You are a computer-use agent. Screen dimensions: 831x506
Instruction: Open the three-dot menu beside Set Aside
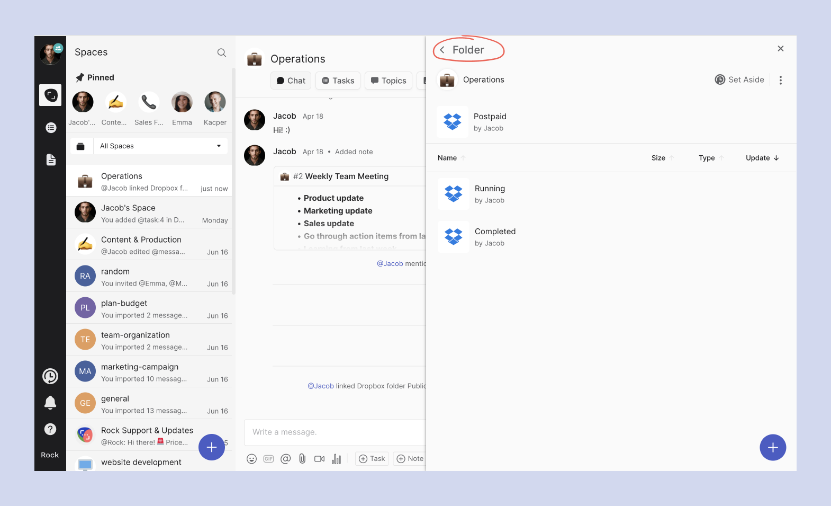click(x=780, y=80)
